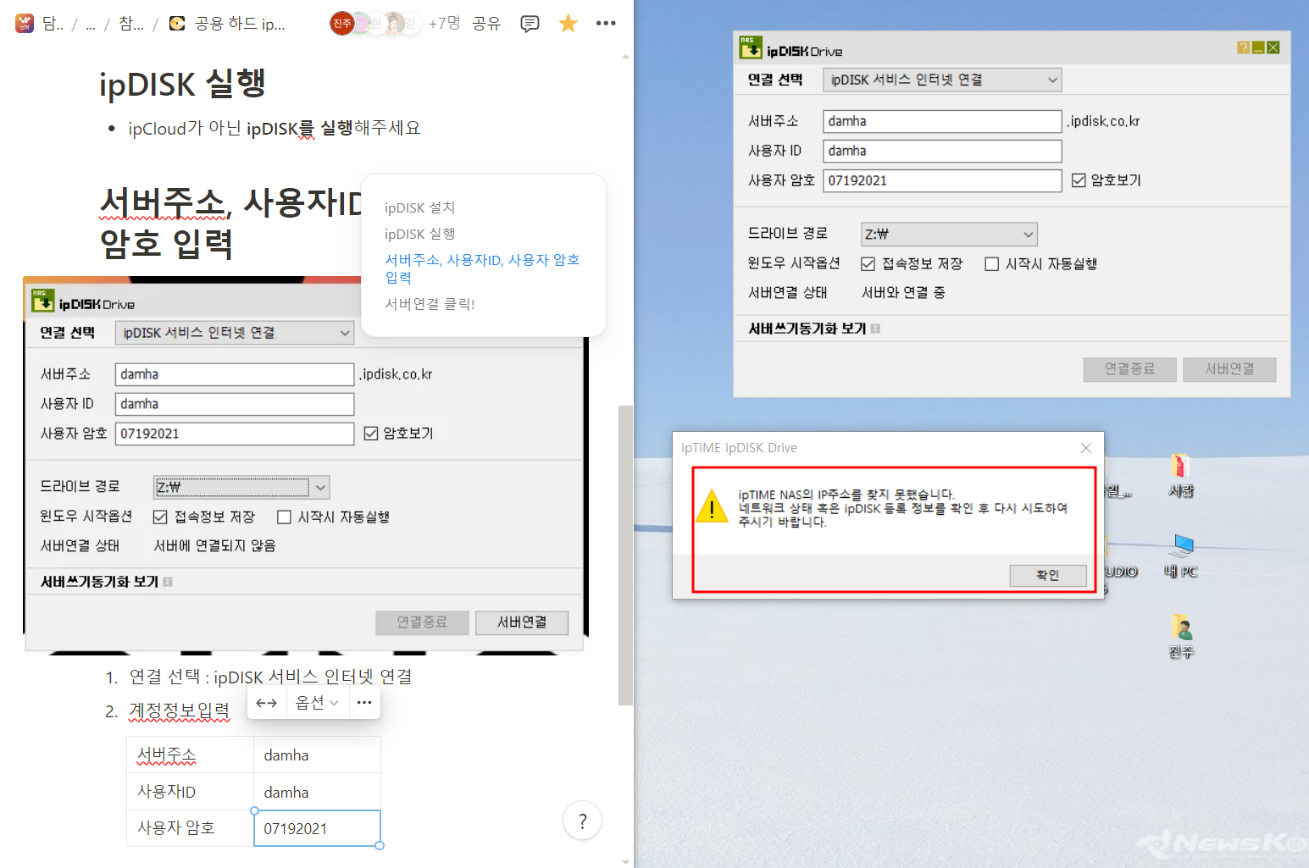This screenshot has width=1309, height=868.
Task: Click the Notion page vertical scrollbar
Action: point(625,555)
